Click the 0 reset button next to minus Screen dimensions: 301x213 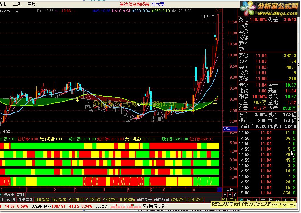tap(235, 194)
